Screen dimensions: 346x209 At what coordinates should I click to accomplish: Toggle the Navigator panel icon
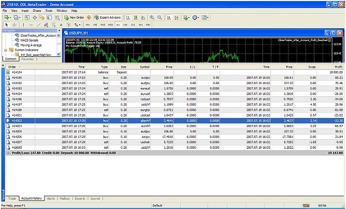tap(42, 18)
